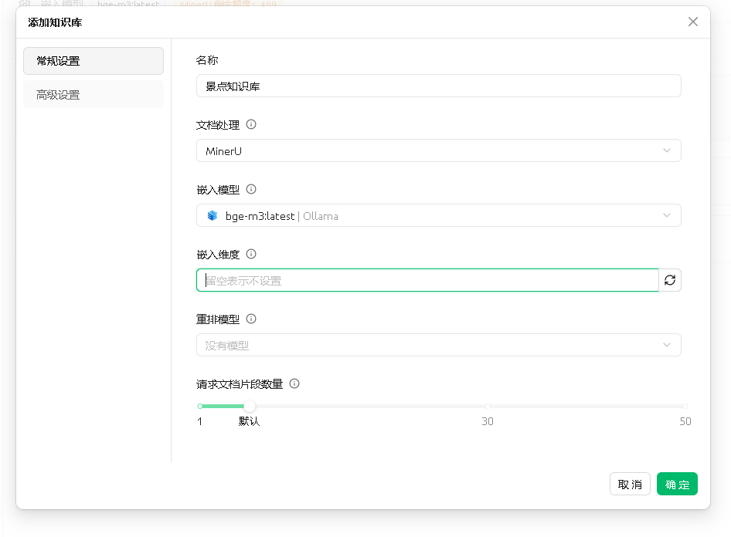731x537 pixels.
Task: Open the MinerU document processing dropdown
Action: 439,150
